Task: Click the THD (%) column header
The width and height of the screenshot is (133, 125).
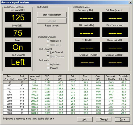Action: tap(47, 78)
